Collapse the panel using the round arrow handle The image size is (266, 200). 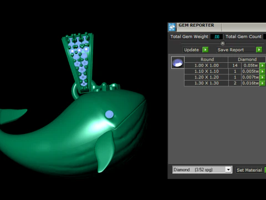(x=223, y=43)
